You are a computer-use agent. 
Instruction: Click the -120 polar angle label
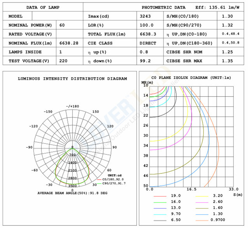click(33, 126)
